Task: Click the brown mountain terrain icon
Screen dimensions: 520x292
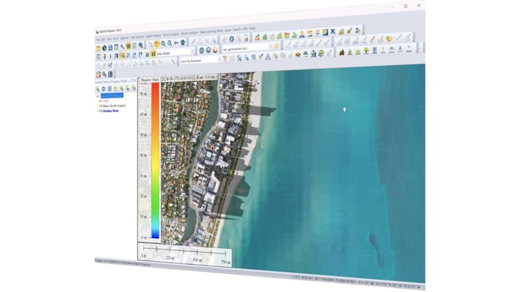Action: point(341,52)
